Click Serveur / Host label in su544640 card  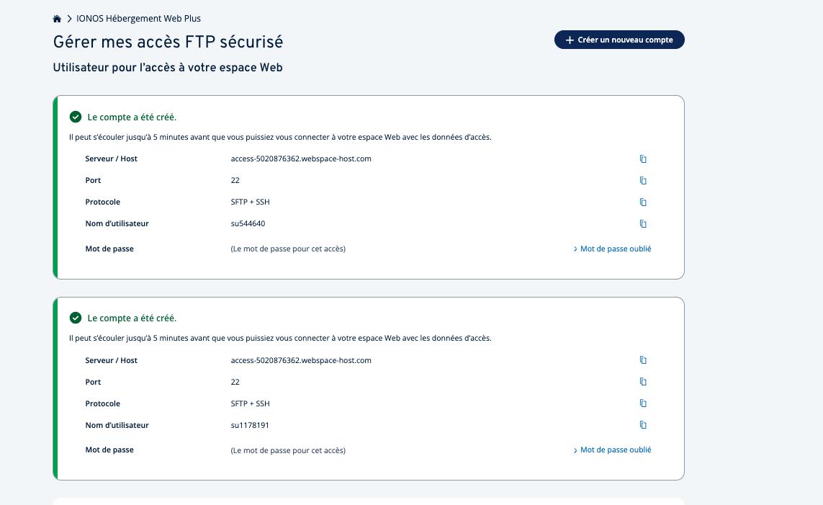pyautogui.click(x=112, y=158)
